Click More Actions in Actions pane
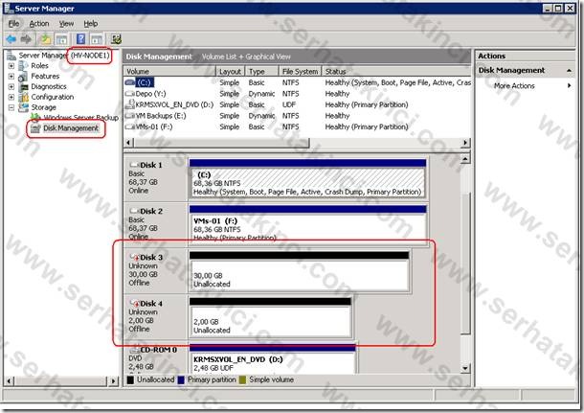 [x=514, y=85]
